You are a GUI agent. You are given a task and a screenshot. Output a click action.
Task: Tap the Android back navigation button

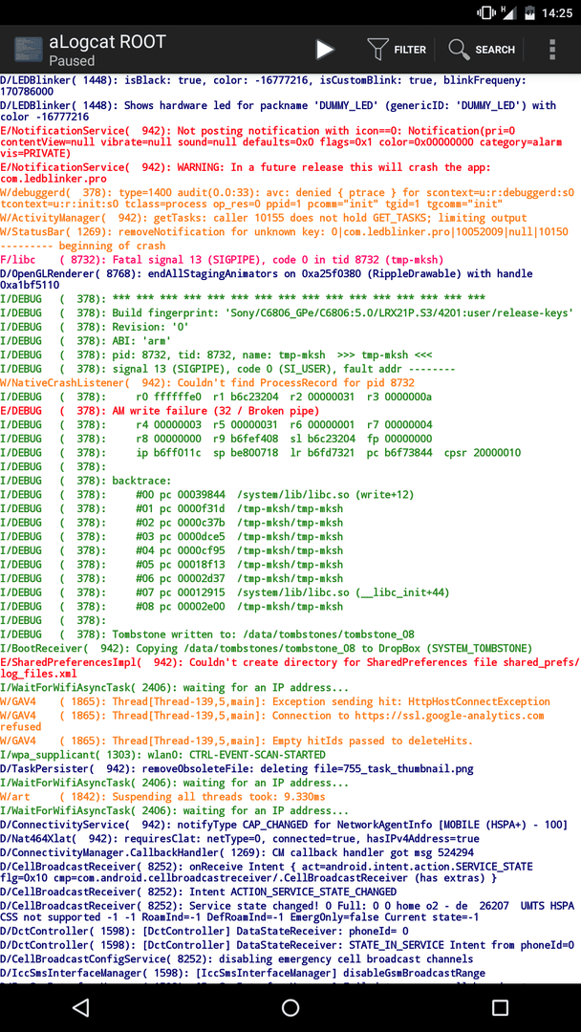[80, 1007]
